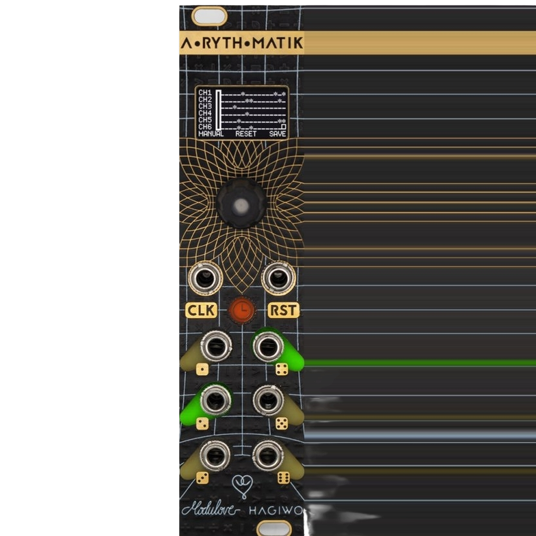Click the output jack above the three-dot dice

click(x=215, y=456)
